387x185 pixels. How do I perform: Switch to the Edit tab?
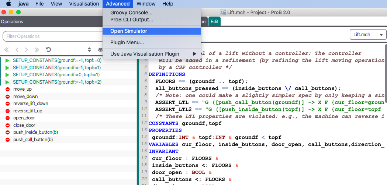214,22
